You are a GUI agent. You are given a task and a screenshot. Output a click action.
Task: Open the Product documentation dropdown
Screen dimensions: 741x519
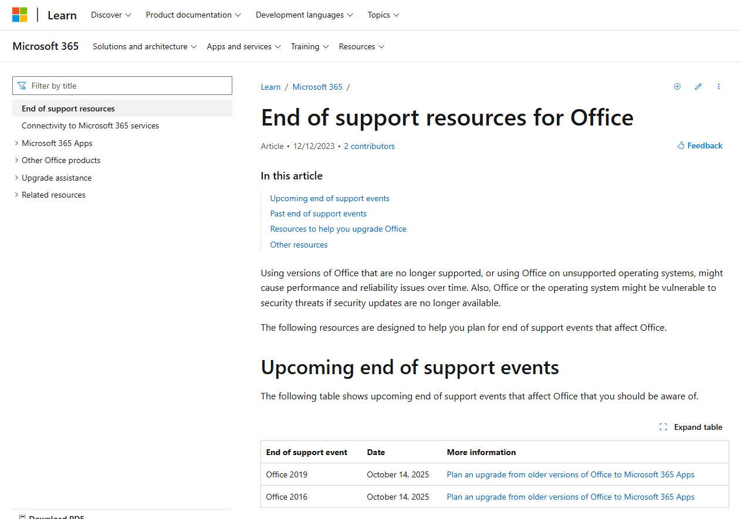[x=194, y=15]
